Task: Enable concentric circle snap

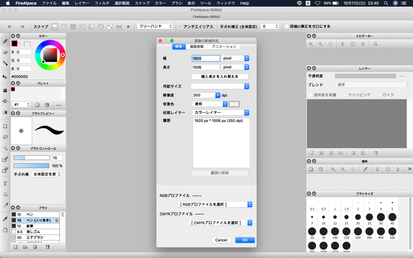Action: pos(100,26)
